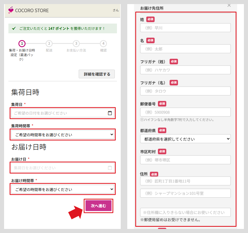Open the お届け時間帯 time slot dropdown
This screenshot has width=248, height=233.
click(63, 189)
